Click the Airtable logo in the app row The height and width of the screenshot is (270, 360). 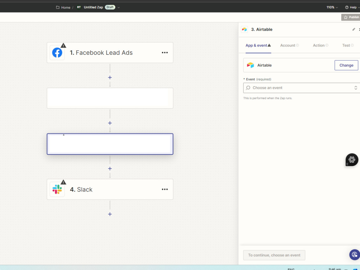click(250, 65)
